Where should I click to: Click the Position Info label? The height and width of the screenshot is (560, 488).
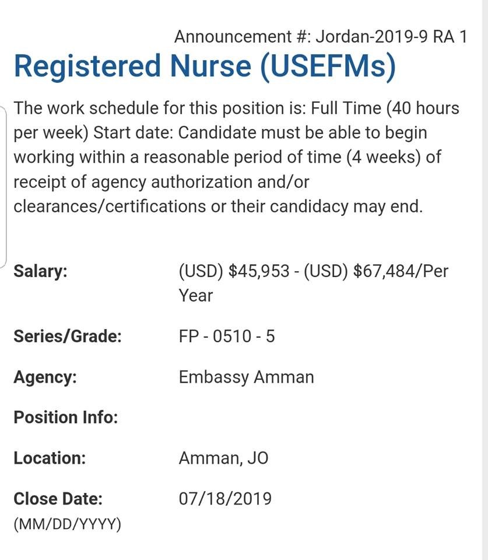point(65,418)
